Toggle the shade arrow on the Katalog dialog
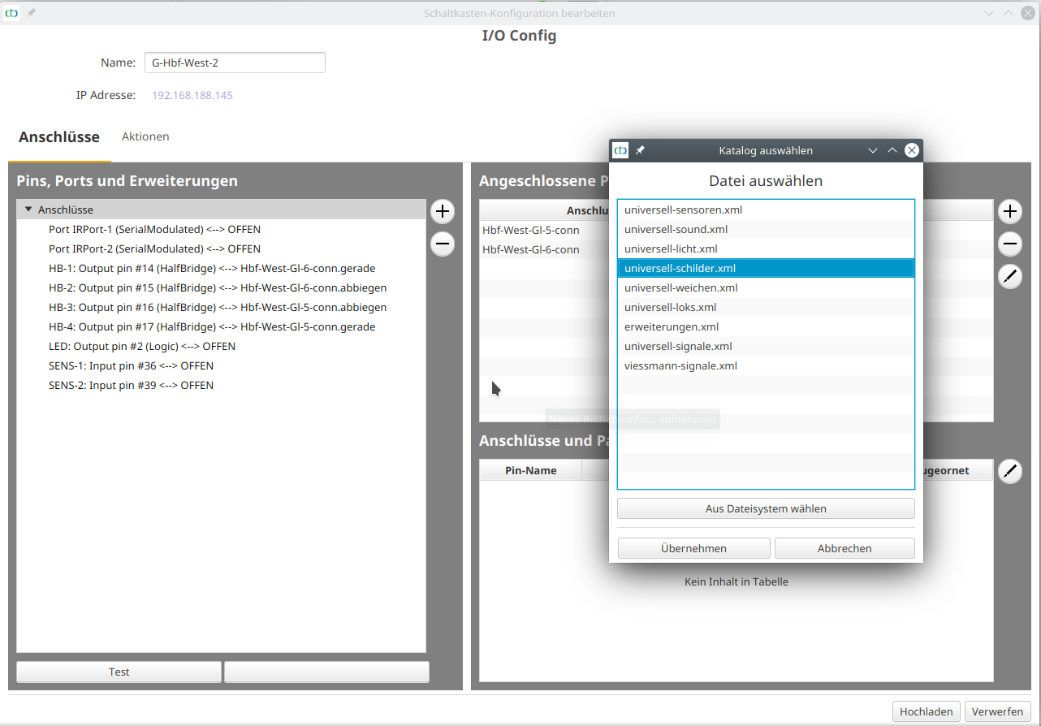Image resolution: width=1041 pixels, height=726 pixels. point(892,149)
